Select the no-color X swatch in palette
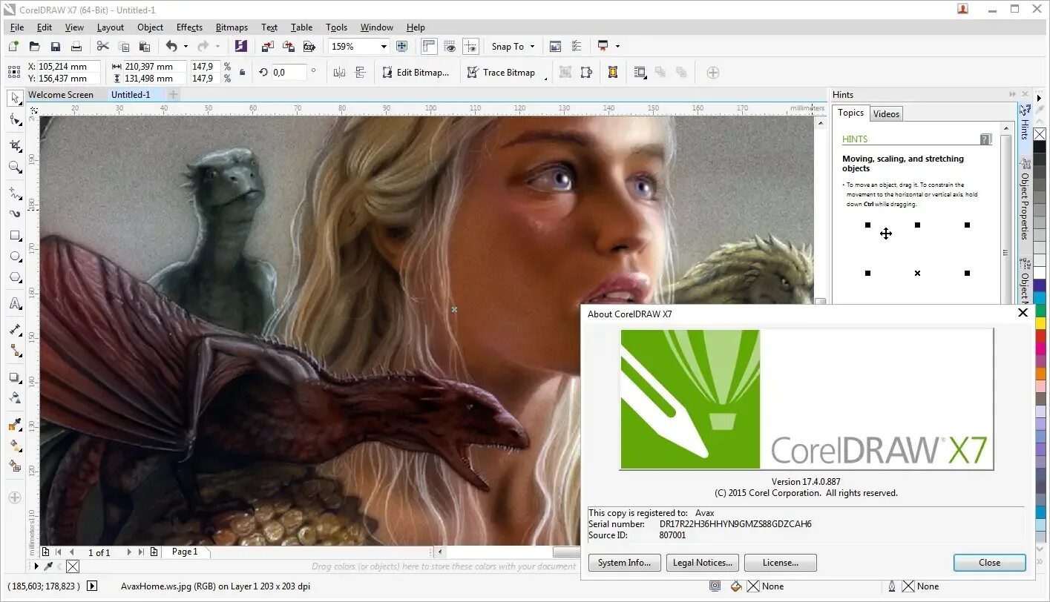The image size is (1050, 602). 1040,134
